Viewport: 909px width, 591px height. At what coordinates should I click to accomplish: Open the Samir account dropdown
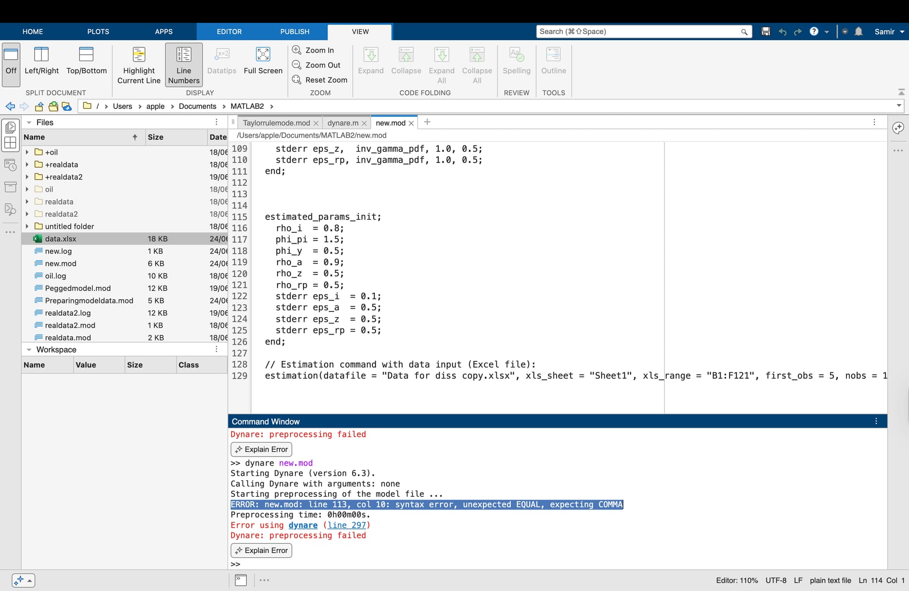point(889,32)
